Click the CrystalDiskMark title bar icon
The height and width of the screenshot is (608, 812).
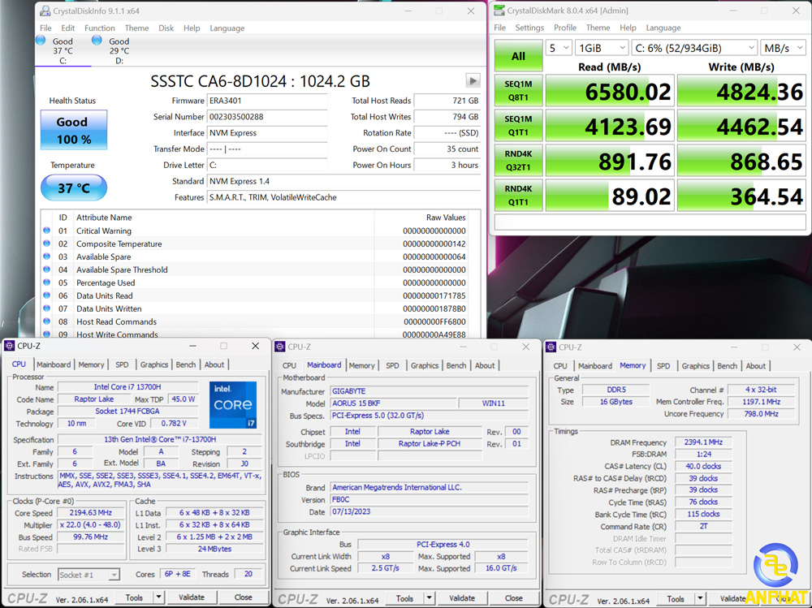(x=499, y=11)
